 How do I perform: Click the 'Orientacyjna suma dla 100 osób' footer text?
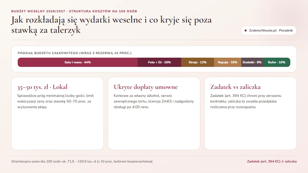[x=82, y=161]
